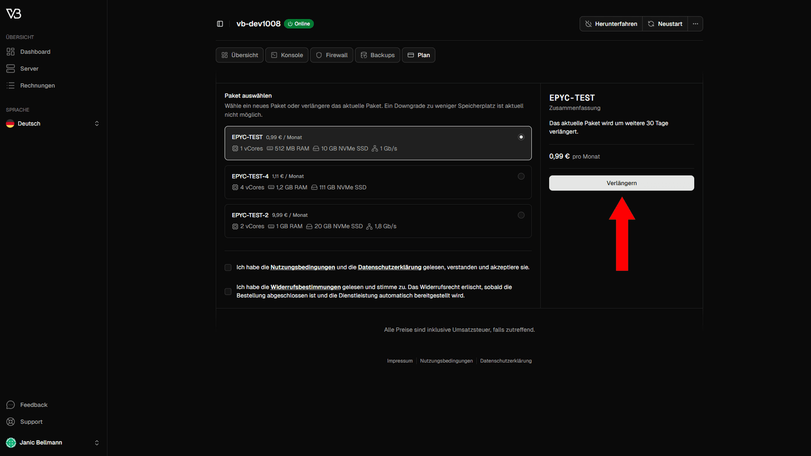The width and height of the screenshot is (811, 456).
Task: Accept the Nutzungsbedingungen checkbox
Action: (x=228, y=268)
